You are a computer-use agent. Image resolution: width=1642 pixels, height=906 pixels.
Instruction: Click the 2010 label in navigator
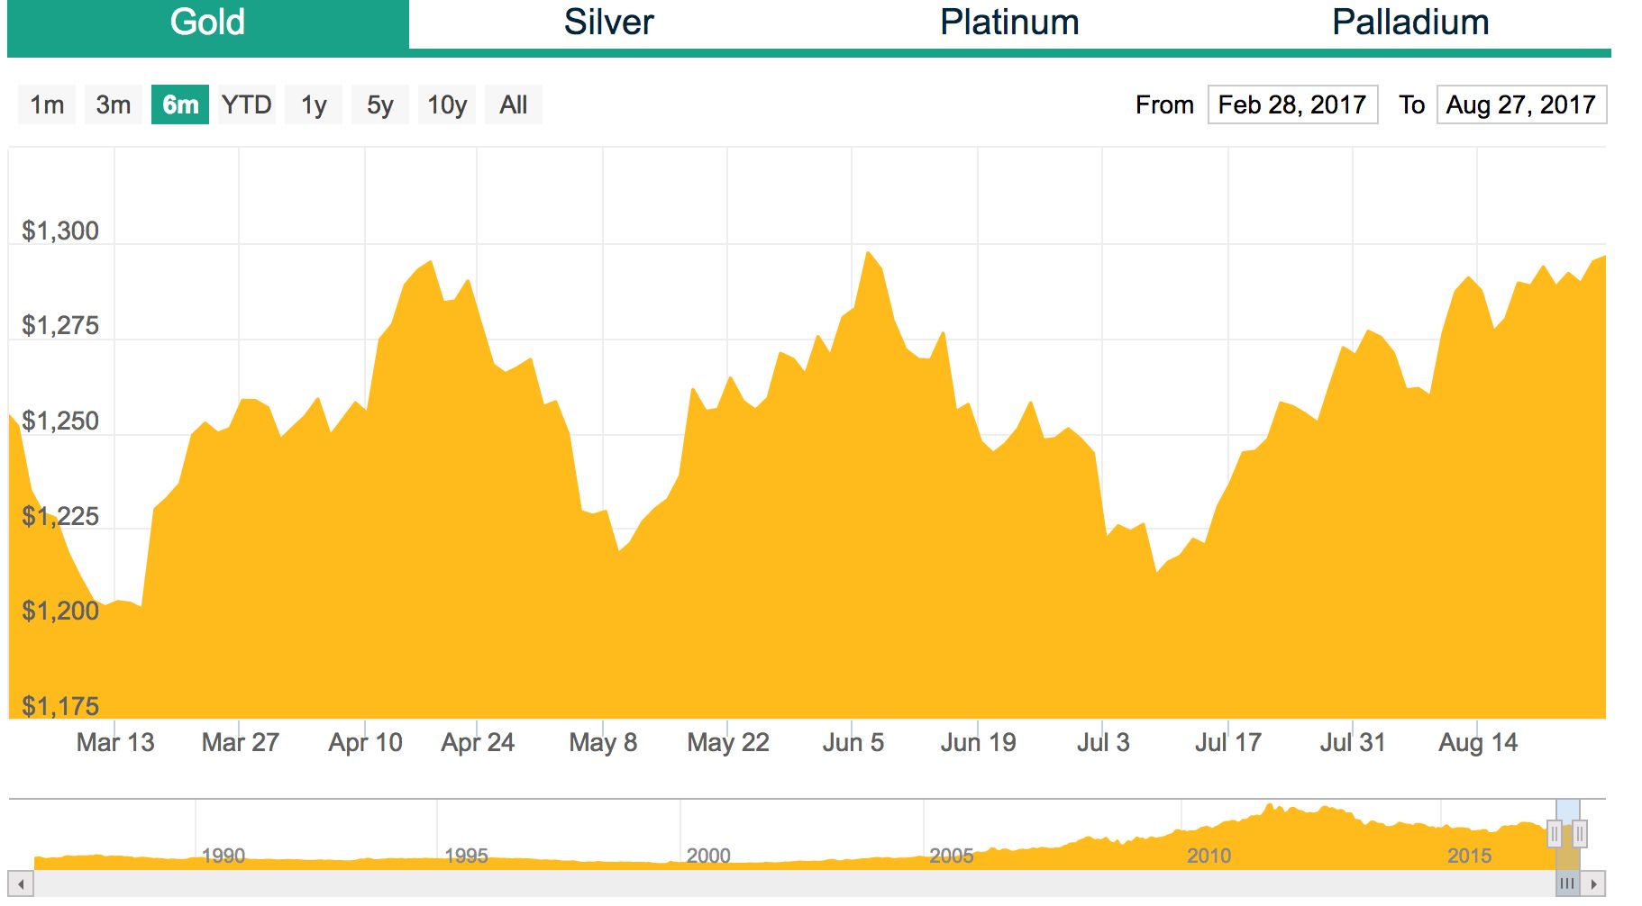[x=1209, y=856]
